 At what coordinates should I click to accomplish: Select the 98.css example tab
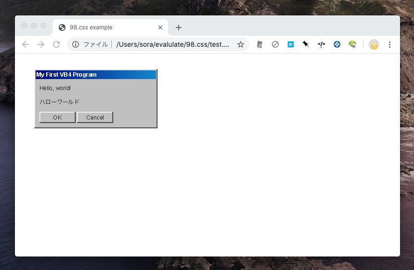[x=110, y=27]
